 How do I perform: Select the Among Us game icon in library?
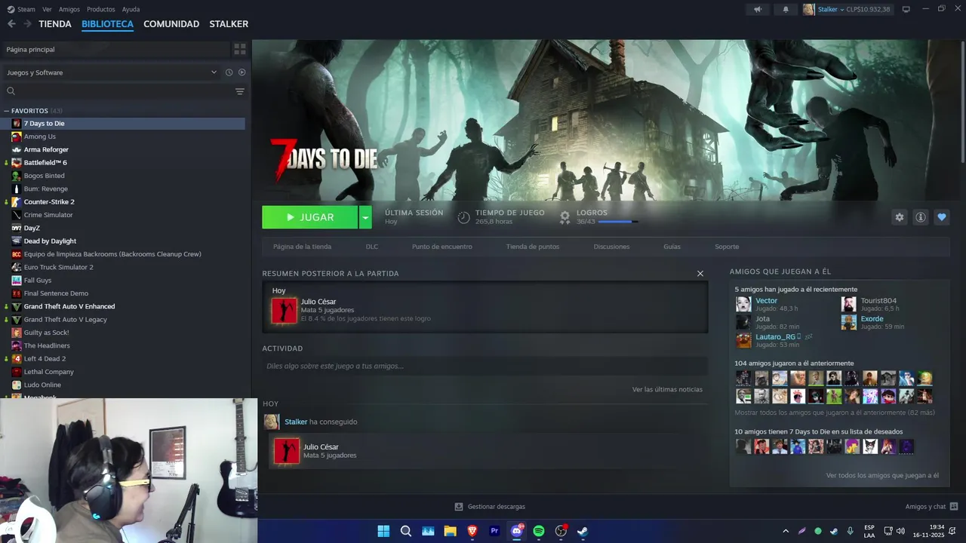[17, 137]
